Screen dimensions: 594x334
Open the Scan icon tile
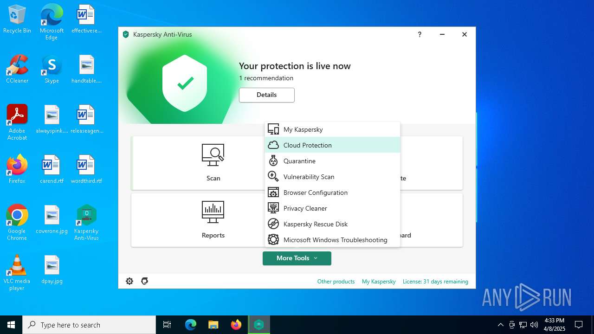pyautogui.click(x=213, y=155)
